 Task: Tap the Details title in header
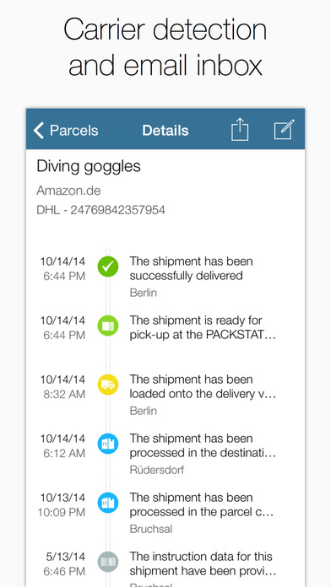pyautogui.click(x=165, y=130)
